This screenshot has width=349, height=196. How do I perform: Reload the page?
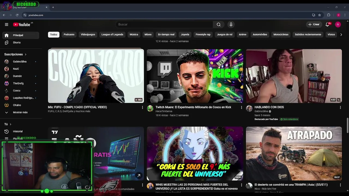coord(17,15)
